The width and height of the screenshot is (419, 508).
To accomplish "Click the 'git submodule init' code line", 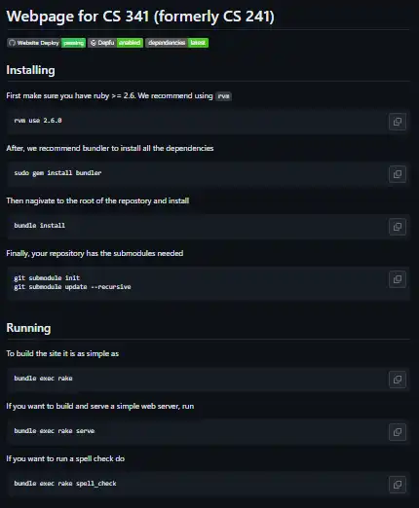I will (47, 278).
